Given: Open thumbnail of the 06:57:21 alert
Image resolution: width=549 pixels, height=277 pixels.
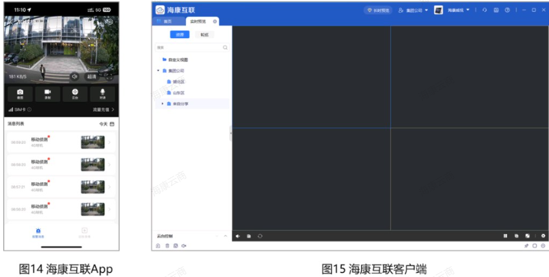Looking at the screenshot, I should point(93,187).
